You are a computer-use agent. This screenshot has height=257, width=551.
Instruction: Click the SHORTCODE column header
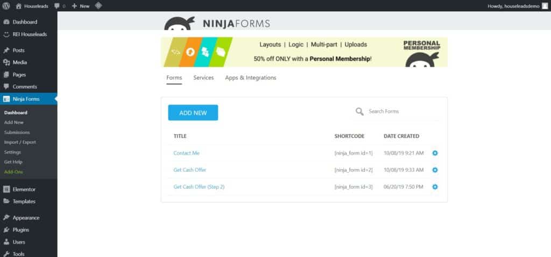coord(349,136)
